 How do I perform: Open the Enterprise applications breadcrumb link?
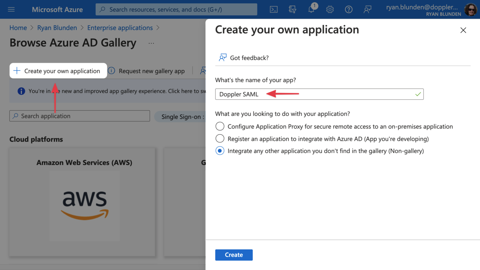click(120, 28)
